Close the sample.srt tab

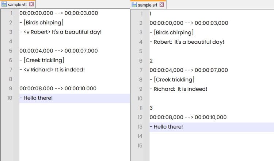click(162, 4)
